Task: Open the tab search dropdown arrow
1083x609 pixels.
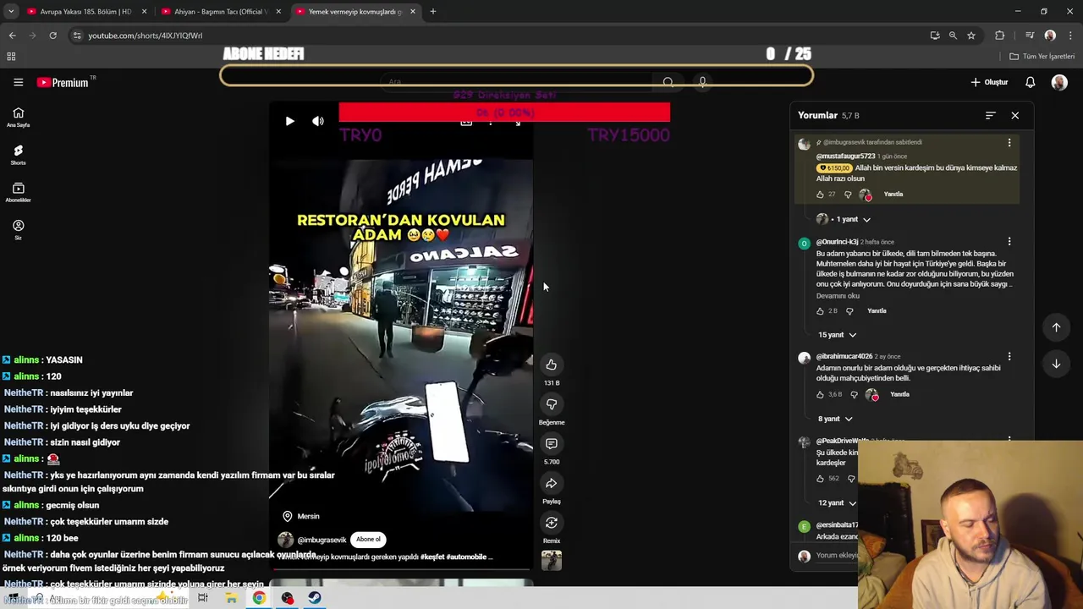Action: (x=11, y=12)
